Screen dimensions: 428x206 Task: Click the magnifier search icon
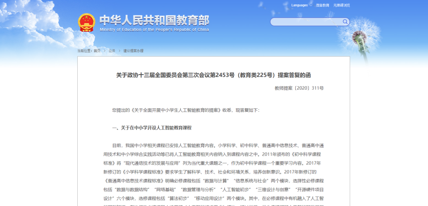click(345, 22)
